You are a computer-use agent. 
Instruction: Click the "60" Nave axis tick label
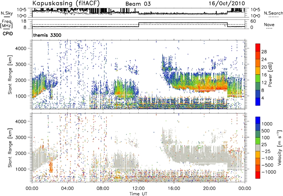(x=253, y=21)
